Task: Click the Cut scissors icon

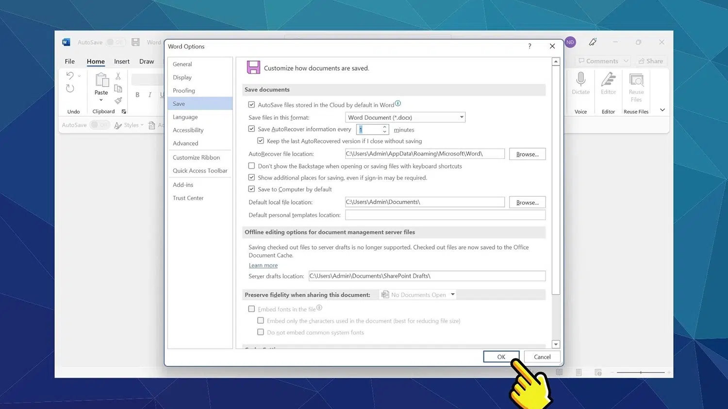Action: click(x=118, y=76)
